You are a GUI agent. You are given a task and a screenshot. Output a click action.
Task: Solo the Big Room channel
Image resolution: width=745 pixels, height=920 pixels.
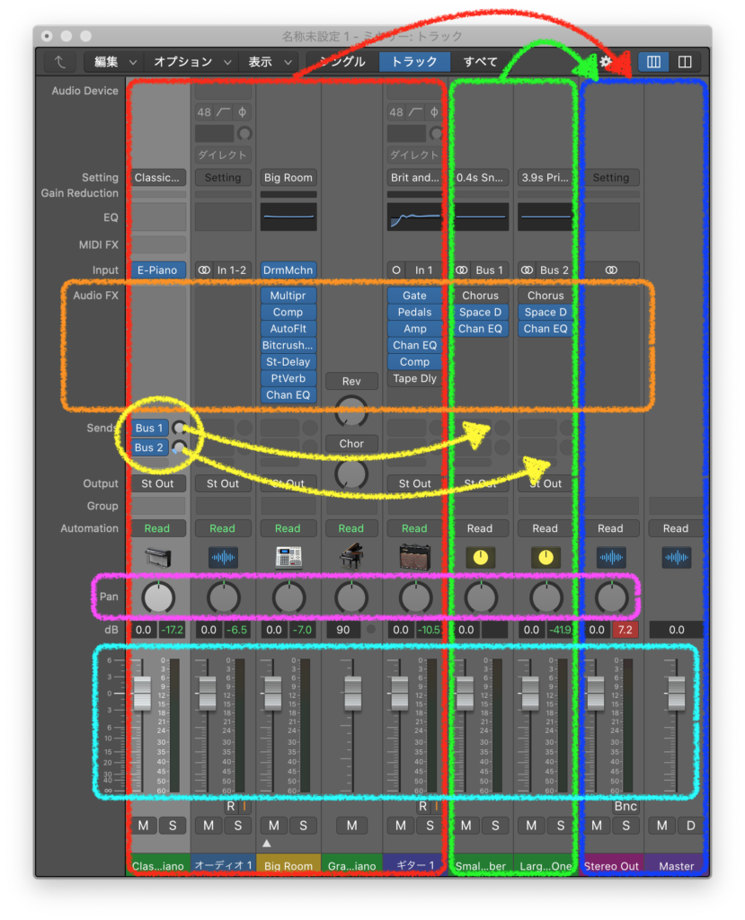click(303, 825)
